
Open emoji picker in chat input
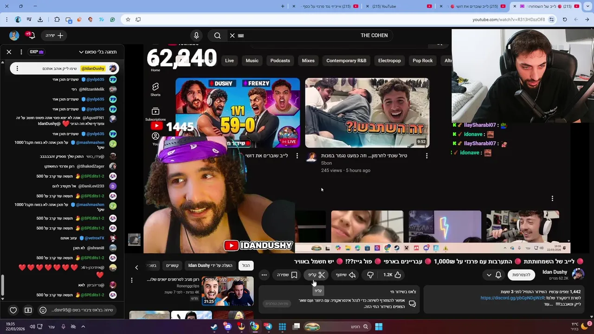click(43, 310)
